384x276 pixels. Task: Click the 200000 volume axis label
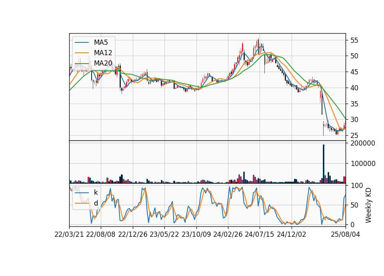pos(363,143)
